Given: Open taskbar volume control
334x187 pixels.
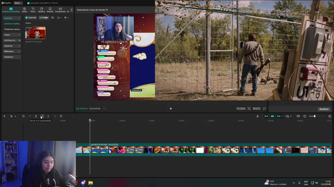Looking at the screenshot, I should click(x=317, y=183).
